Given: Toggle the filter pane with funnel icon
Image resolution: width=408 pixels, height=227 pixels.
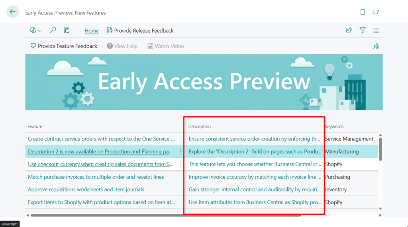Looking at the screenshot, I should pos(362,30).
